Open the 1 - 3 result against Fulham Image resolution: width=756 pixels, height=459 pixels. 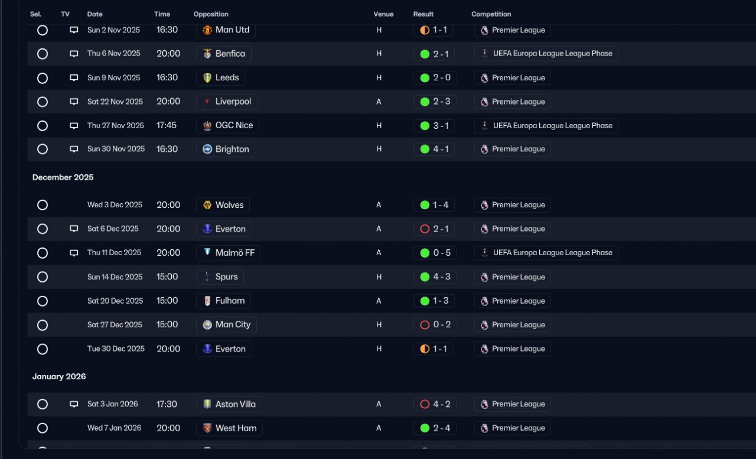pyautogui.click(x=435, y=301)
